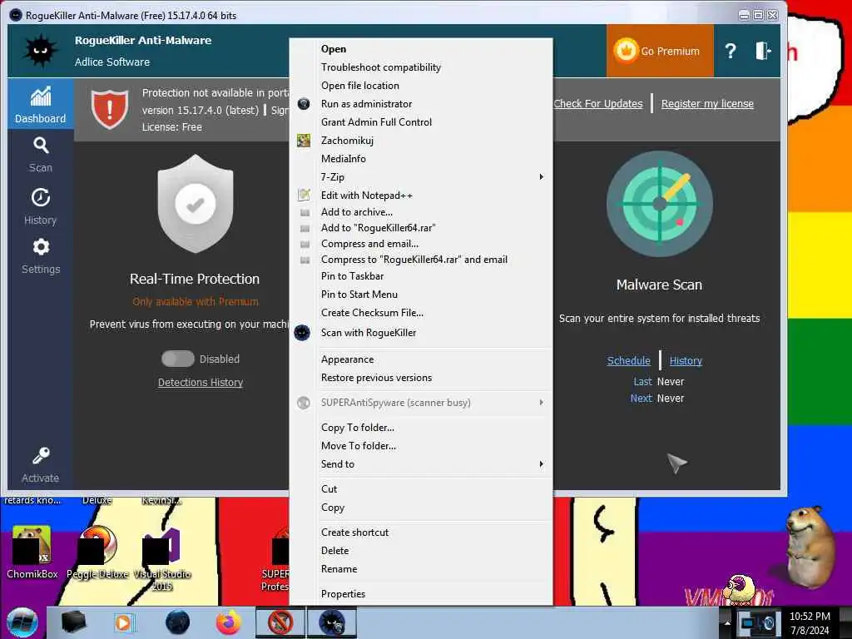Click the Notepad++ icon in context menu
The image size is (852, 639).
(304, 195)
